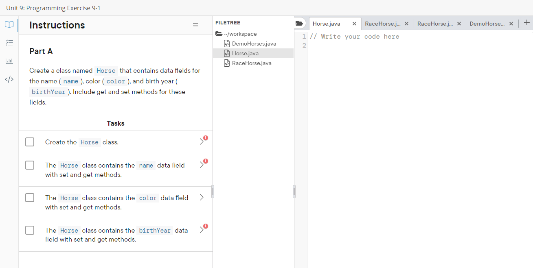
Task: Click the workspace folder icon in FILETREE
Action: pyautogui.click(x=219, y=34)
